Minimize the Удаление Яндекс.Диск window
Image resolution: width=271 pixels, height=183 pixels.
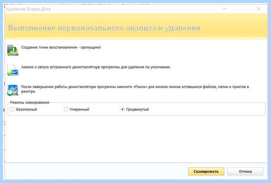coord(225,9)
